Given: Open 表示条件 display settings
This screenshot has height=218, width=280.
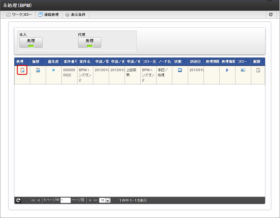Looking at the screenshot, I should [75, 14].
